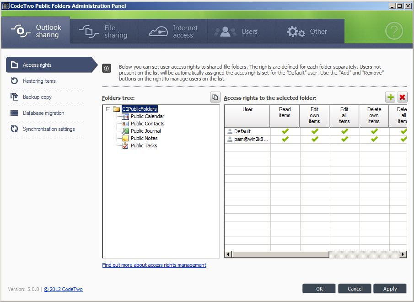The image size is (414, 302).
Task: Click the Delete own items column header
Action: pos(374,116)
